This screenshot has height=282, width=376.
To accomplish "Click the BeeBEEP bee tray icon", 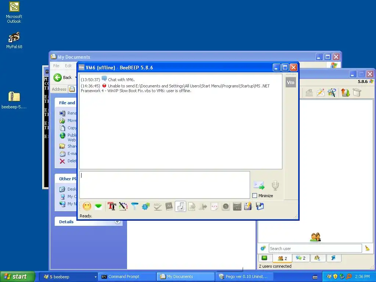I will (x=329, y=276).
